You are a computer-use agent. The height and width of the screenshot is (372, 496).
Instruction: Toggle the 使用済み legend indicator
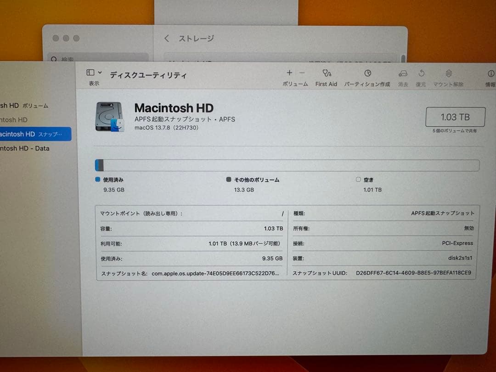pos(97,180)
